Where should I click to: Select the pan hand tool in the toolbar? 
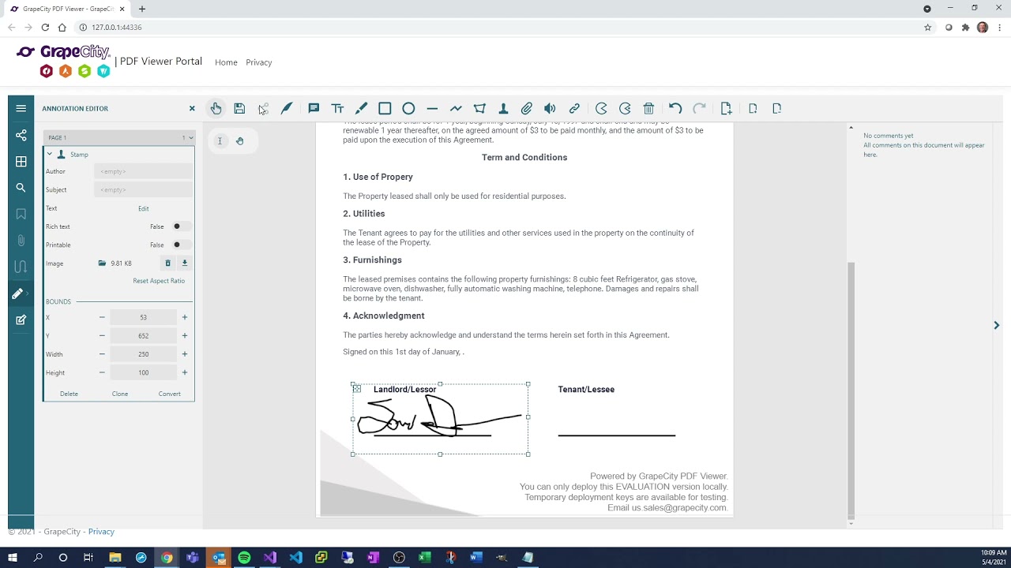[x=216, y=108]
